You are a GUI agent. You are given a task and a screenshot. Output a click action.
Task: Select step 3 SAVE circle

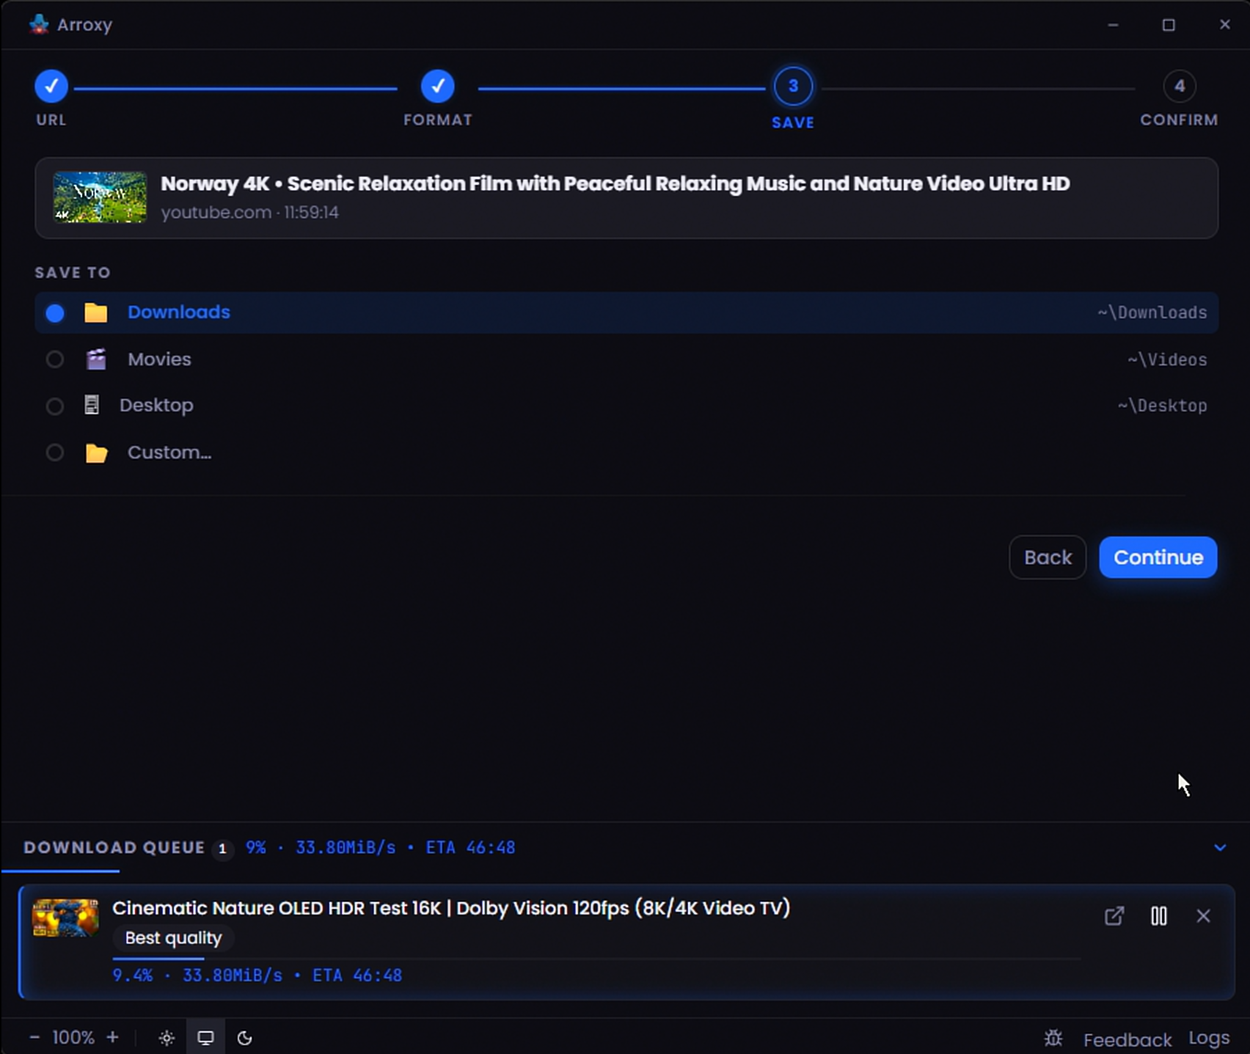(793, 87)
